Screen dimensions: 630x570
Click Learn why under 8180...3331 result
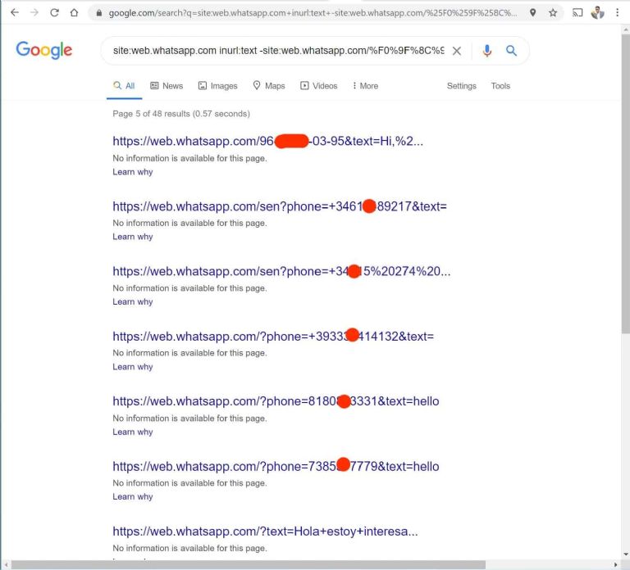(133, 432)
